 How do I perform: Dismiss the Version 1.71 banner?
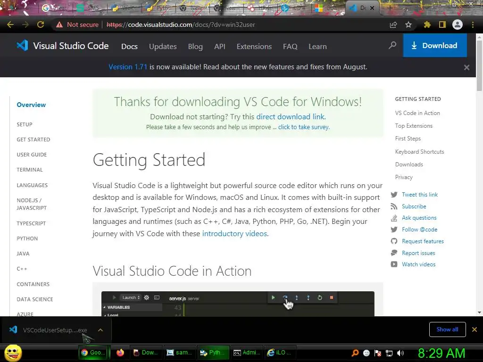click(466, 67)
